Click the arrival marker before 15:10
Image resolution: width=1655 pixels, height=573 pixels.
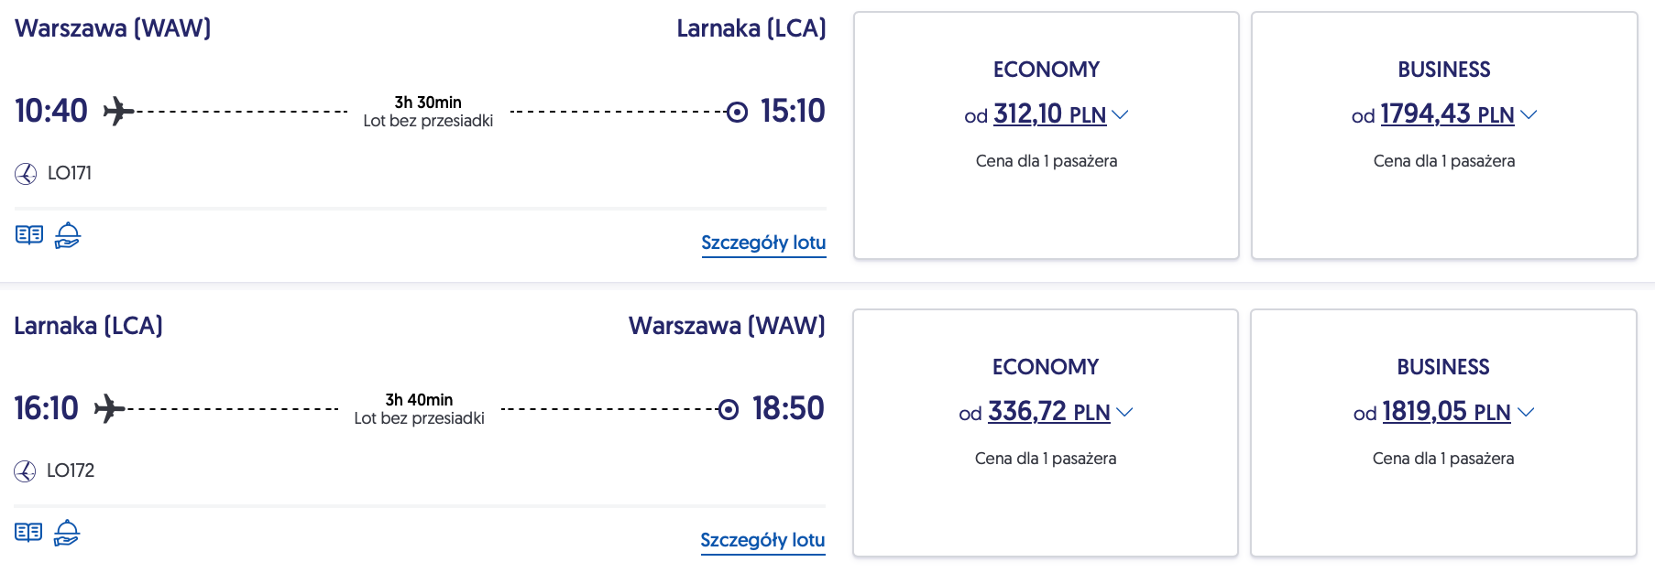point(737,112)
